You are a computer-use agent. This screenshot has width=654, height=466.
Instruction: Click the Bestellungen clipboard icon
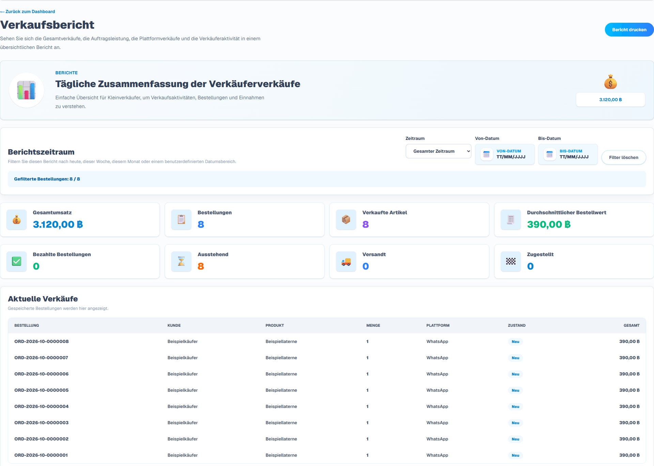point(181,220)
